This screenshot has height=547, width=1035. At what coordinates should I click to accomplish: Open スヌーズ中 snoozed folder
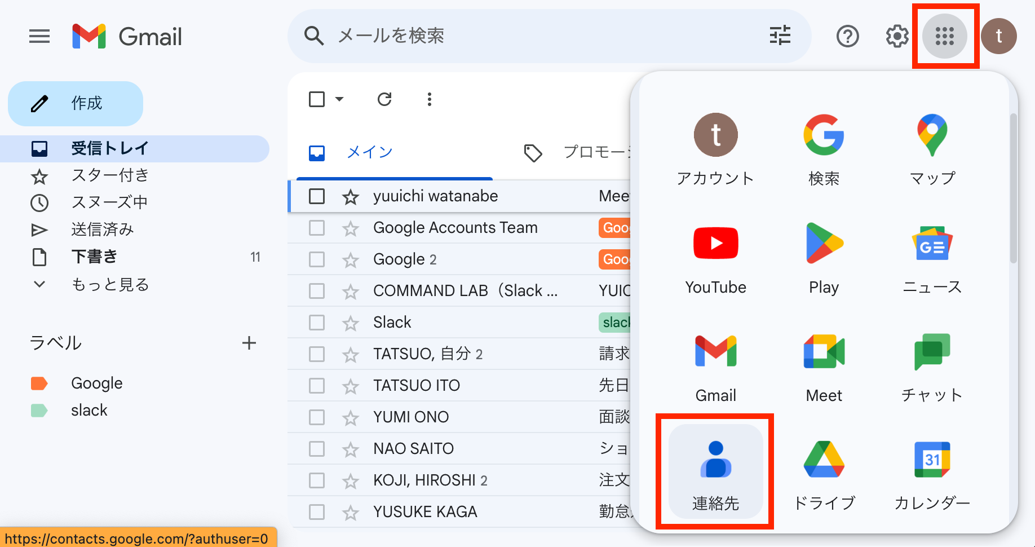[135, 203]
